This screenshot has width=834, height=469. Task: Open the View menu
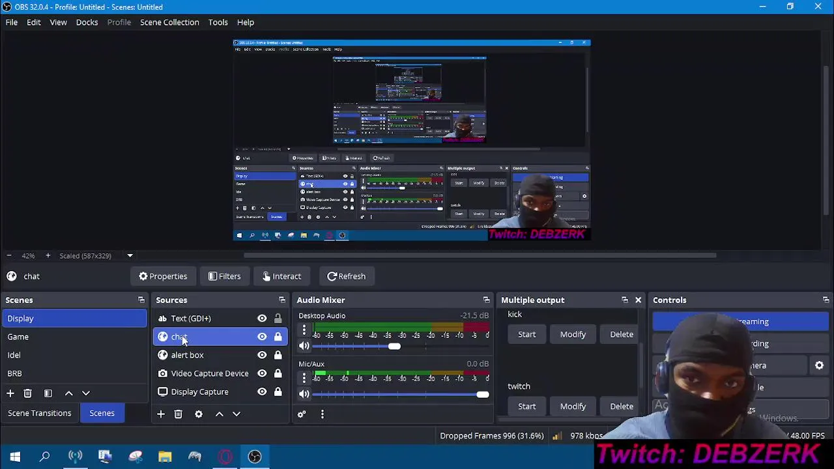click(58, 22)
